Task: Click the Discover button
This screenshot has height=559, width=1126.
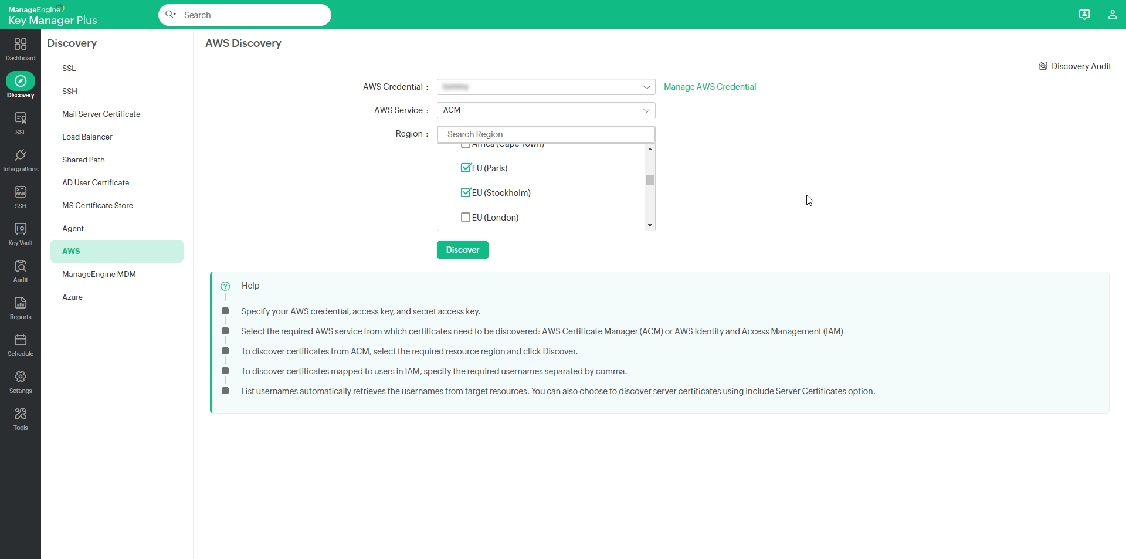Action: [463, 250]
